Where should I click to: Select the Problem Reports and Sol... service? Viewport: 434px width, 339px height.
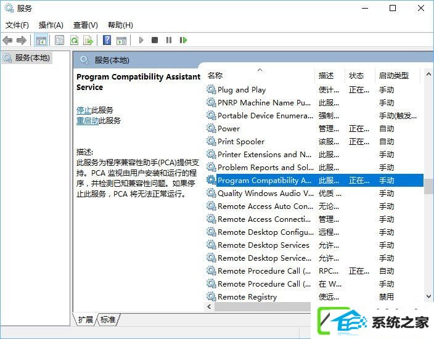click(314, 167)
